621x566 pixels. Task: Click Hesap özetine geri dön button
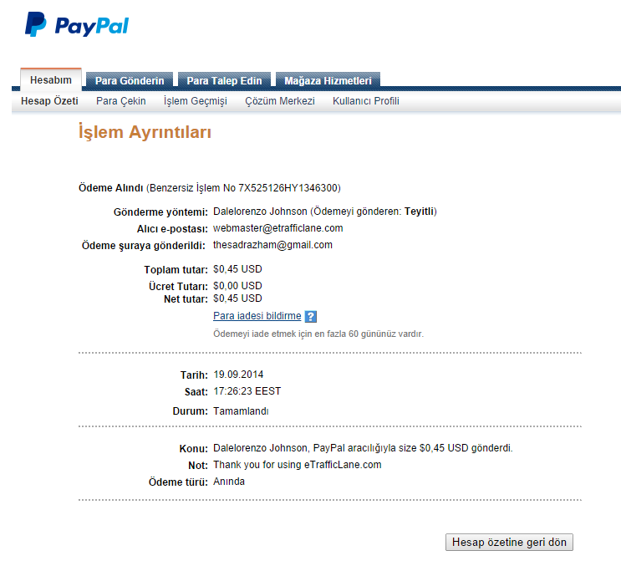pos(509,542)
